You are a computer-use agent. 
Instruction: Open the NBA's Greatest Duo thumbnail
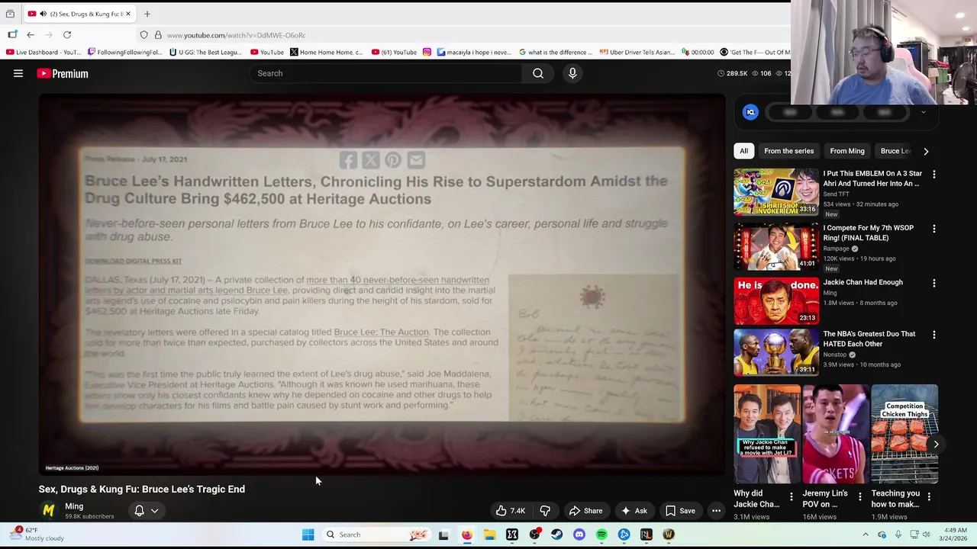point(776,353)
